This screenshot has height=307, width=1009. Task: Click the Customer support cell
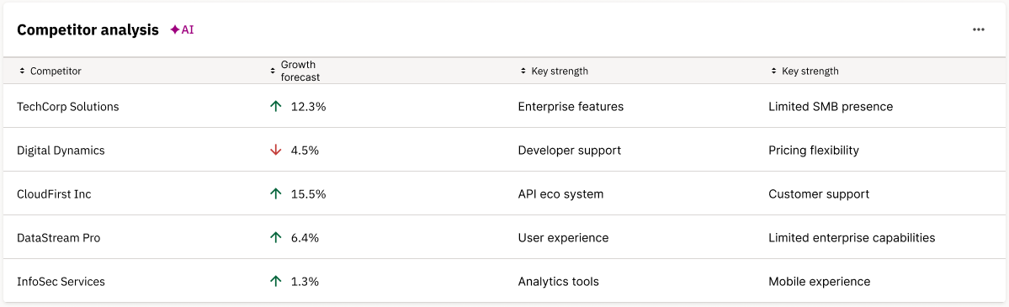click(819, 193)
